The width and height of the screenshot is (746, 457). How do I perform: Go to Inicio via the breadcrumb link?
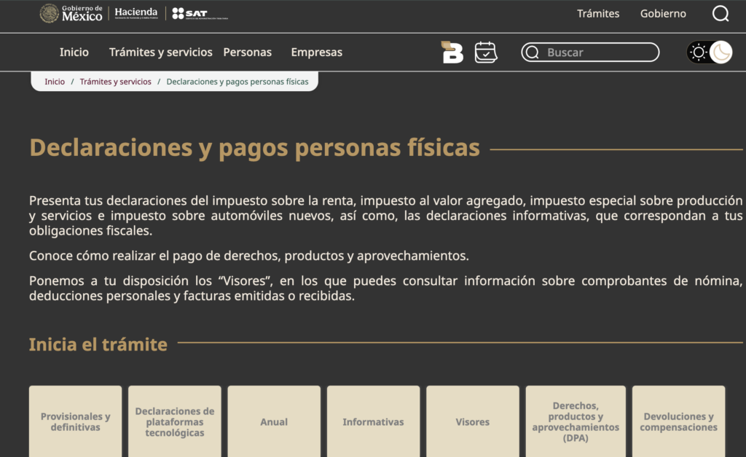(54, 81)
